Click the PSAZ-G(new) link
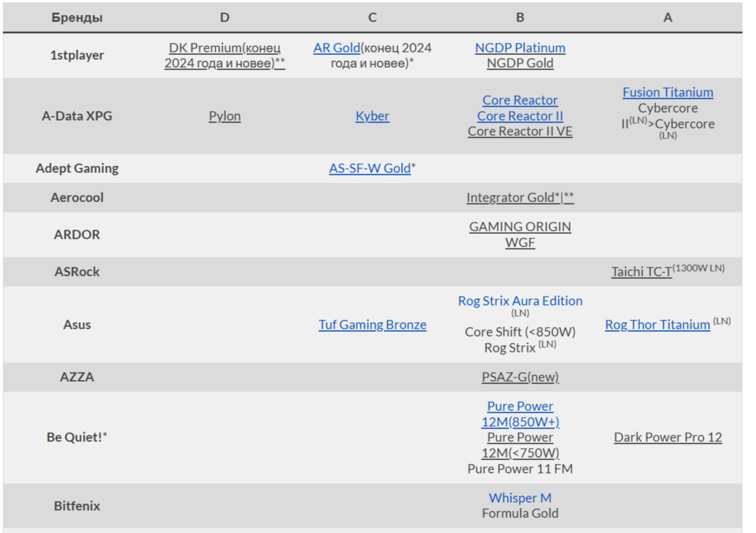Image resolution: width=756 pixels, height=533 pixels. click(x=519, y=378)
